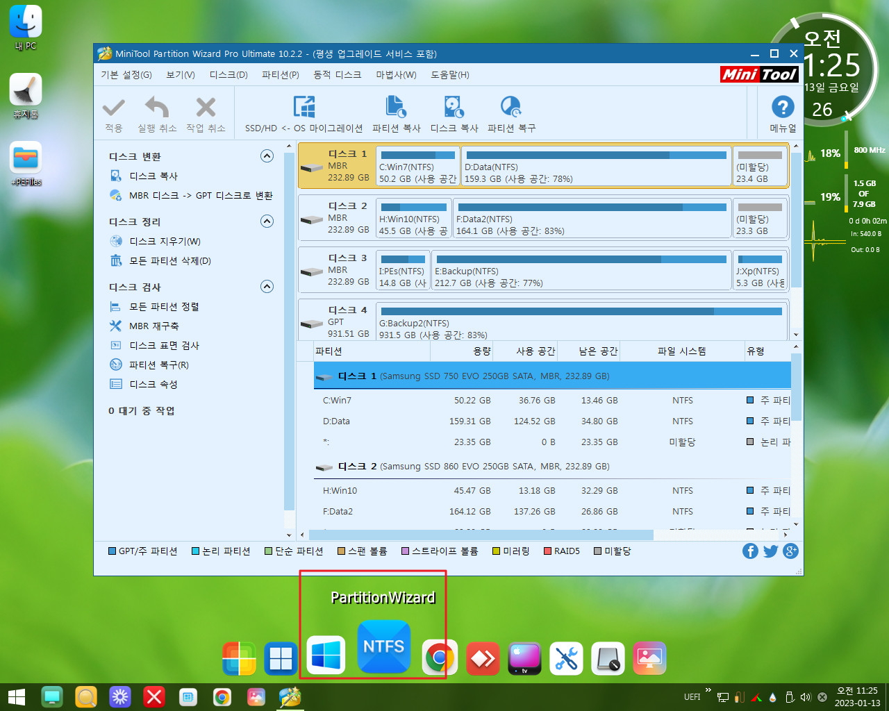Select the 디스크 2 header in disk map
The height and width of the screenshot is (711, 889).
click(337, 218)
